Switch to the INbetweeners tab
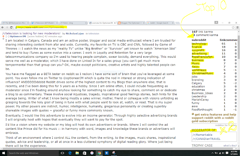The width and height of the screenshot is (240, 156). [15, 23]
